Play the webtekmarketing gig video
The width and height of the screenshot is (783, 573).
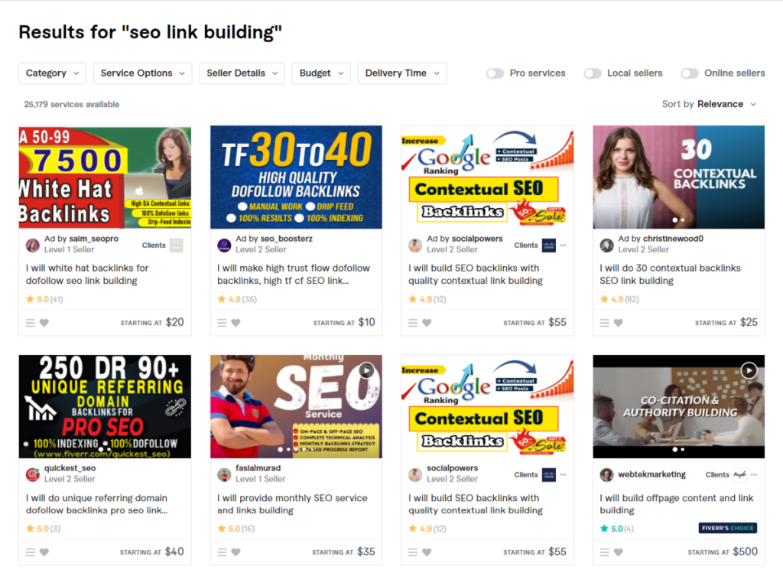(749, 371)
